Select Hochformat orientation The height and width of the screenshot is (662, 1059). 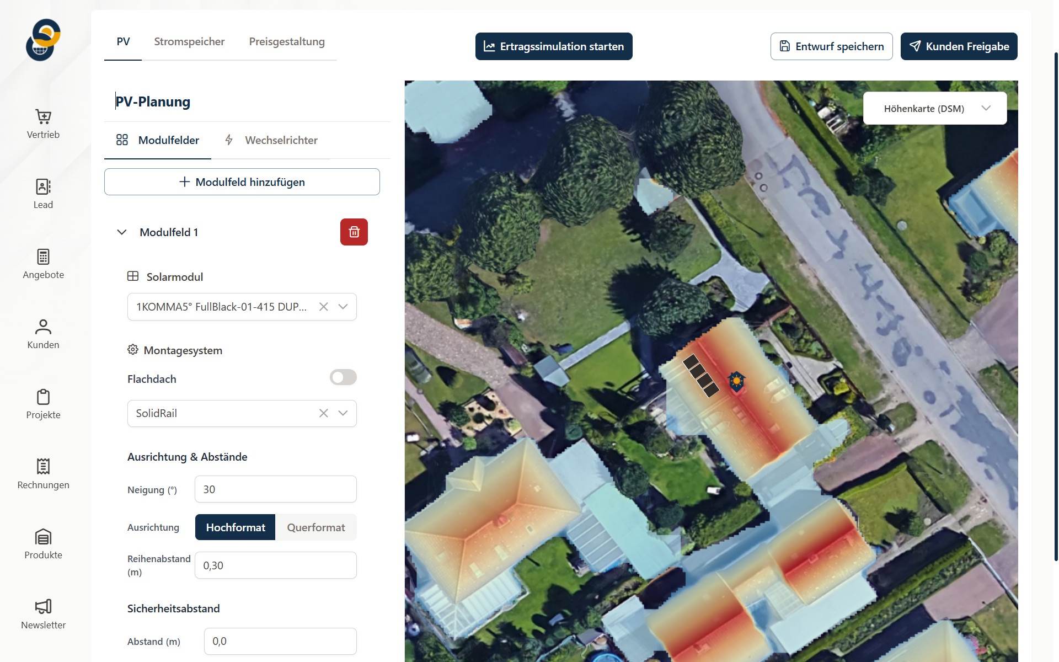click(x=236, y=527)
